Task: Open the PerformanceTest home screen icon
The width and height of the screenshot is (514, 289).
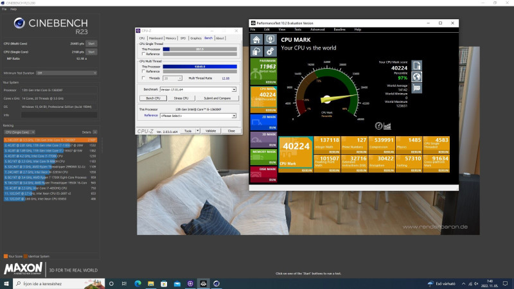Action: coord(256,40)
